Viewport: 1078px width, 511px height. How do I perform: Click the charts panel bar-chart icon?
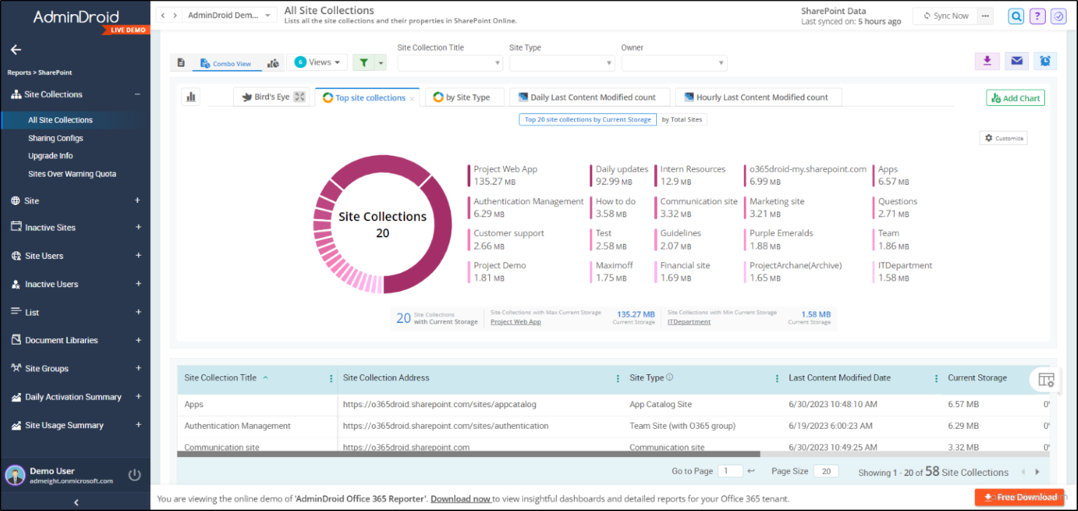point(191,97)
